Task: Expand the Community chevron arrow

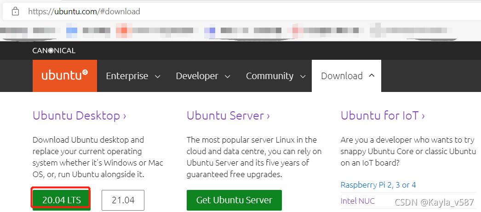Action: click(303, 76)
